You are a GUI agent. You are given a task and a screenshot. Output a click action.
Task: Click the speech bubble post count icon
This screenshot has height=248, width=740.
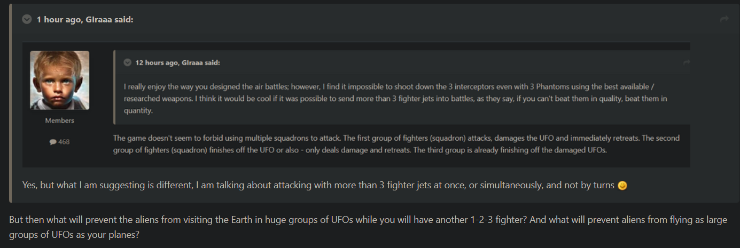click(53, 142)
